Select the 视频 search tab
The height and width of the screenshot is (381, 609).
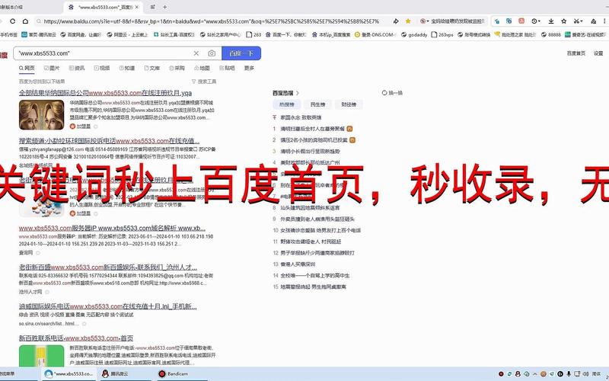pos(102,68)
